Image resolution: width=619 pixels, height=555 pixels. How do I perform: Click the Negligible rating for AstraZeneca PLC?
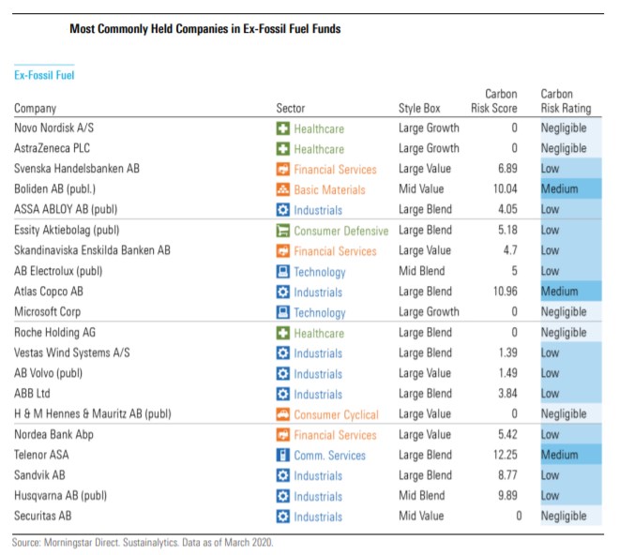564,148
